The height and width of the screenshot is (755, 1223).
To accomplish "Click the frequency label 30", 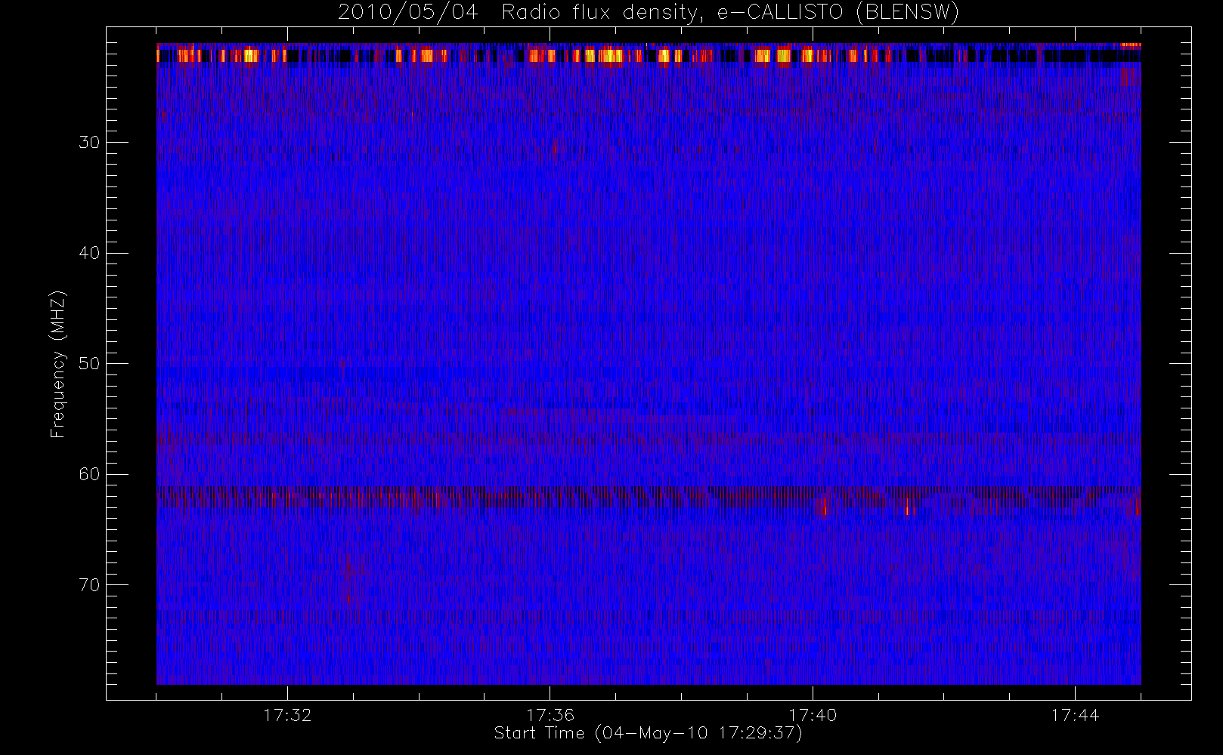I will [89, 143].
